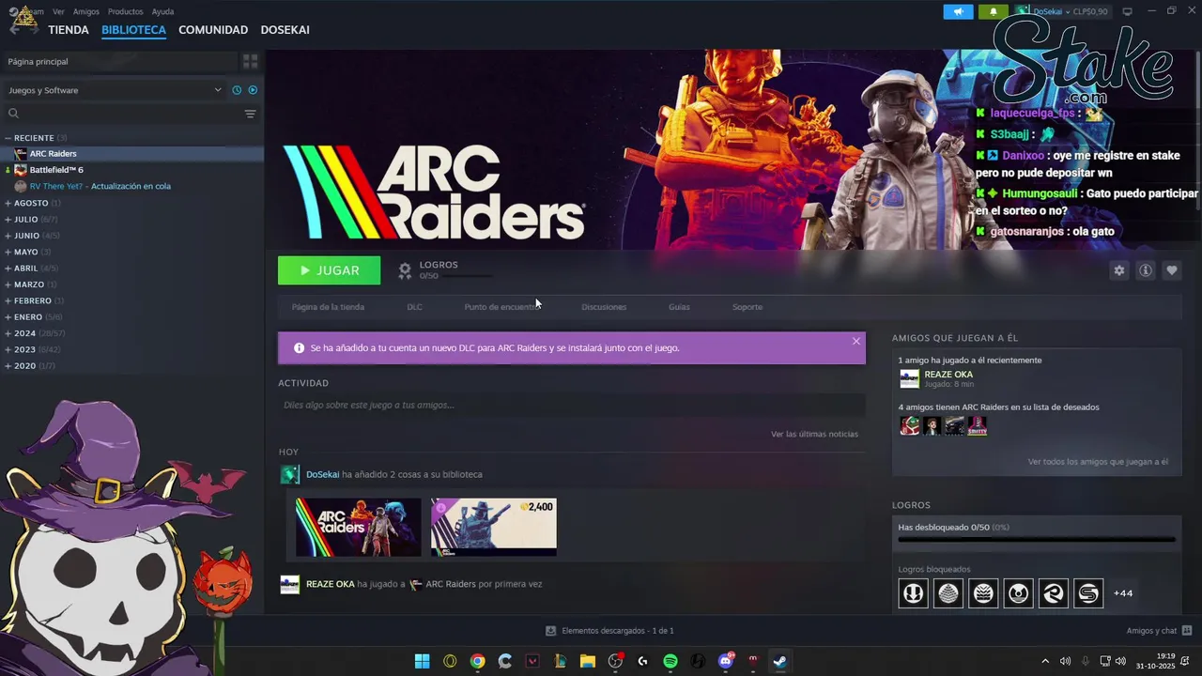
Task: Open ARC Raiders settings gear icon
Action: pos(1118,270)
